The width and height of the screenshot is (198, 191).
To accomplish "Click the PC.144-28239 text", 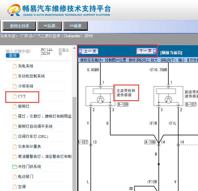I will tap(47, 51).
